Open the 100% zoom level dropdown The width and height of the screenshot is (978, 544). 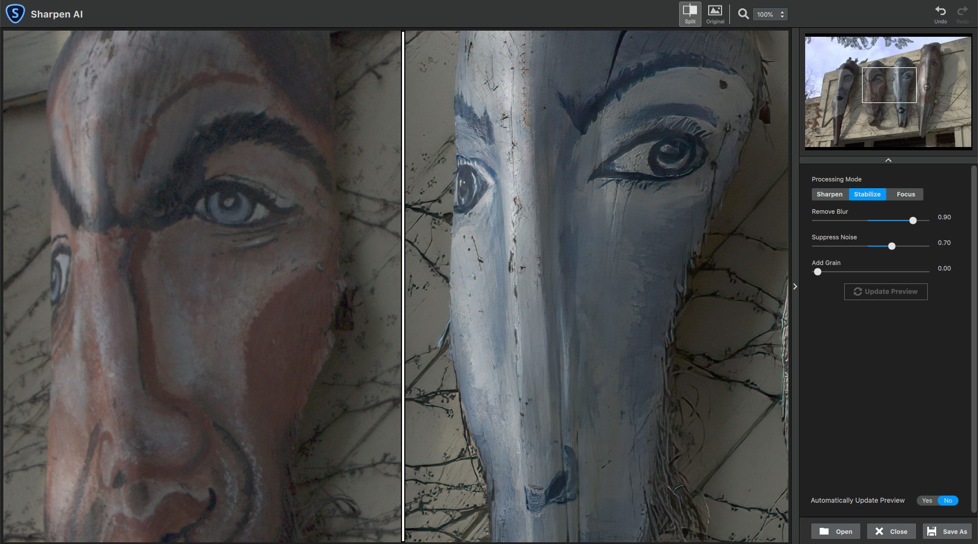[x=771, y=14]
